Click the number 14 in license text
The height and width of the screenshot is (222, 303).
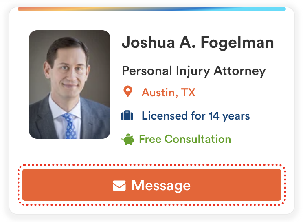point(214,116)
